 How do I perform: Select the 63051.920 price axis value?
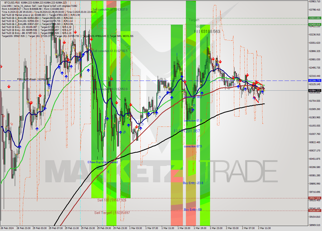tap(315, 43)
